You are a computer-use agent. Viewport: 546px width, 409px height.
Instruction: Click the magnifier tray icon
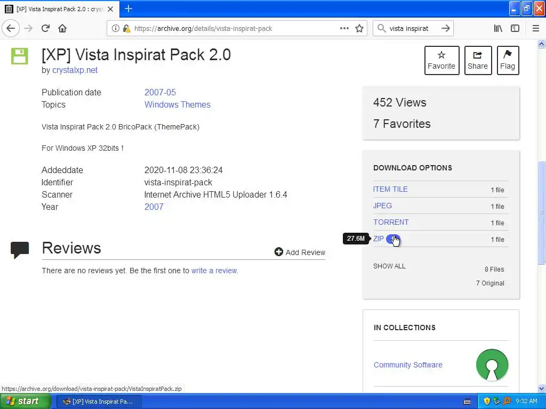pos(507,402)
